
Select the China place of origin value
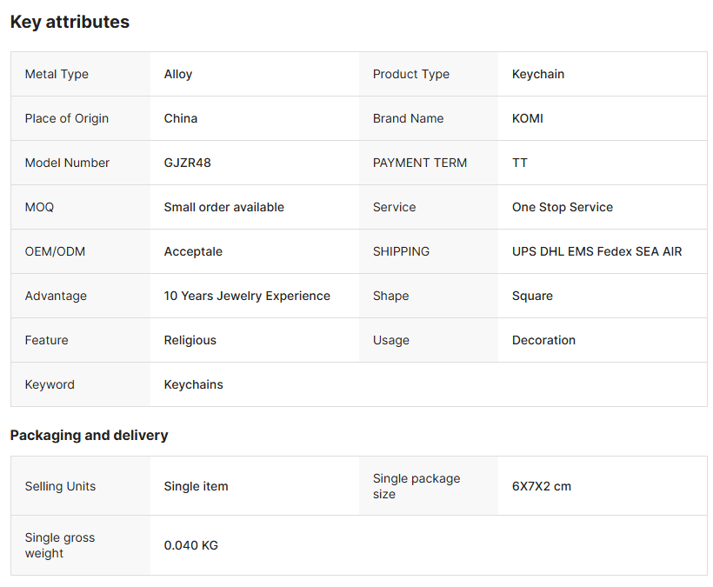(x=181, y=118)
